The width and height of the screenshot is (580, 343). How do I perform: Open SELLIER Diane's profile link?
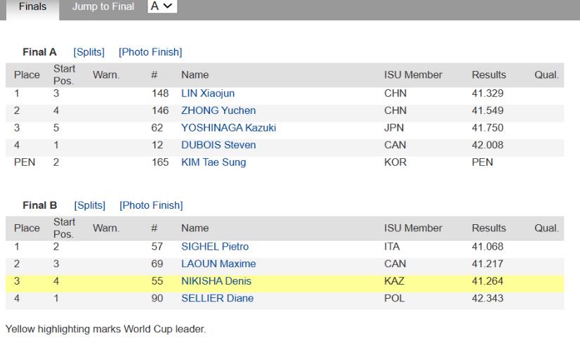click(x=217, y=299)
